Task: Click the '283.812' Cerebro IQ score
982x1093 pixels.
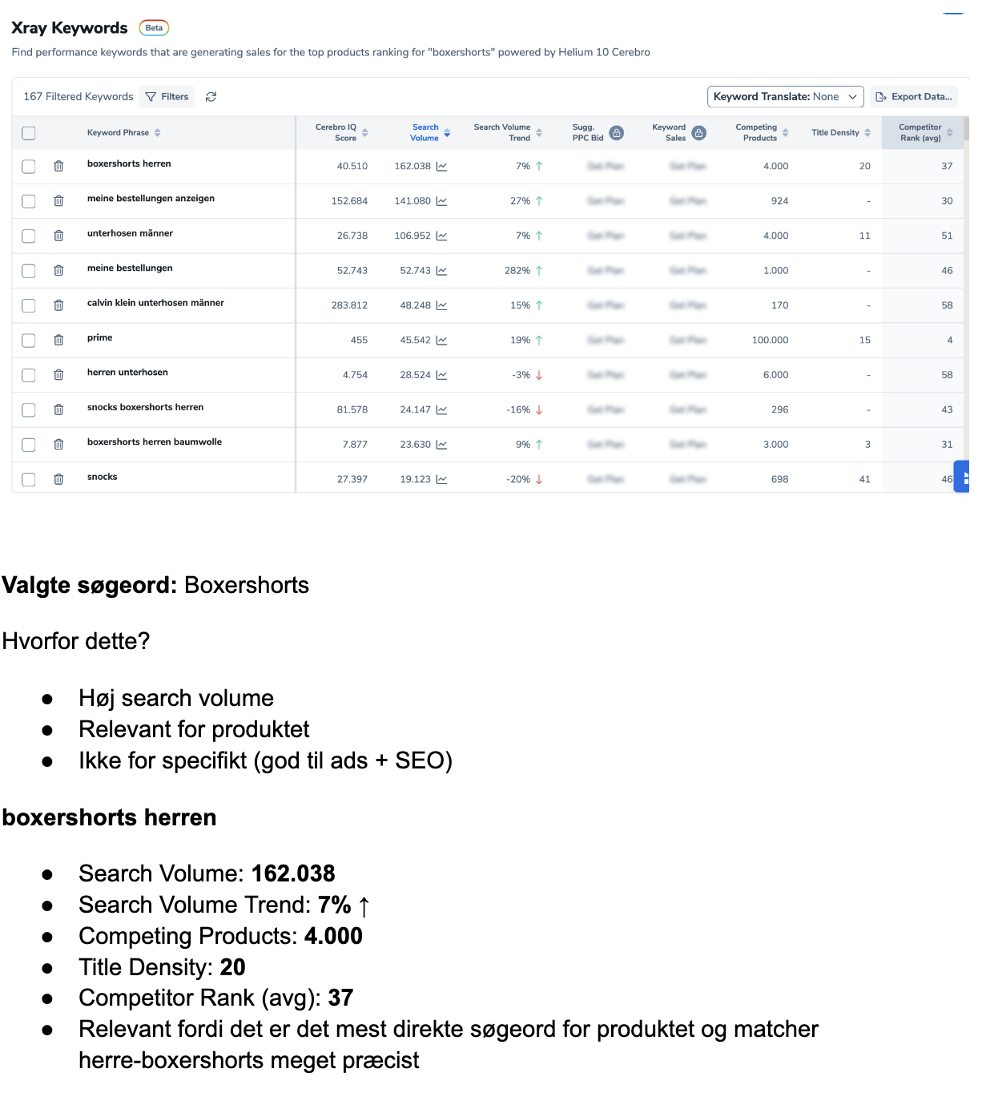Action: coord(349,305)
